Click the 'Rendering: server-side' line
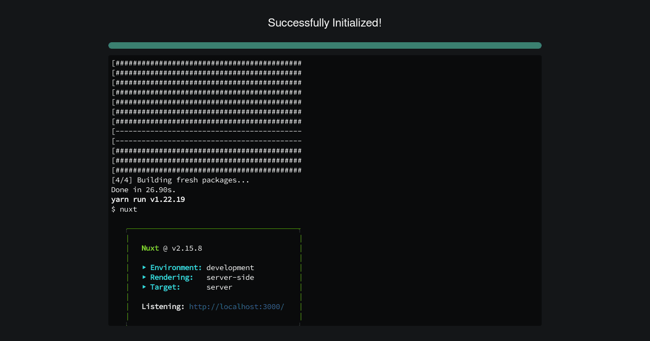The width and height of the screenshot is (650, 341). pyautogui.click(x=198, y=278)
